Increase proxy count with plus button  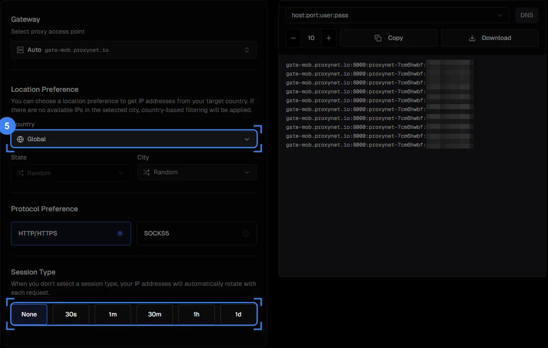click(x=329, y=38)
